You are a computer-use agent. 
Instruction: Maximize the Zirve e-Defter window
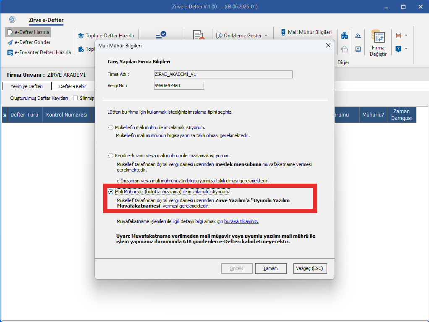pyautogui.click(x=403, y=7)
